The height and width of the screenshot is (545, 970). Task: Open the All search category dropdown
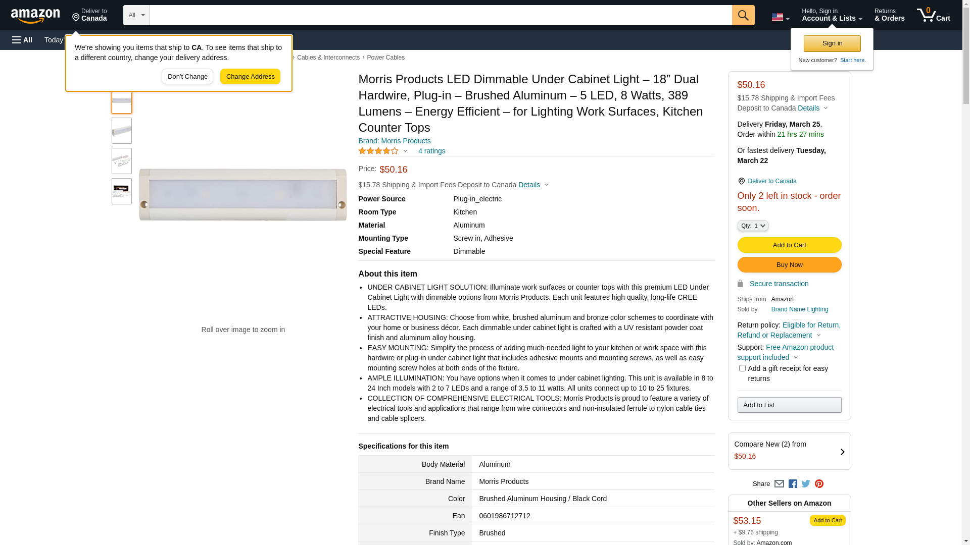pyautogui.click(x=136, y=15)
